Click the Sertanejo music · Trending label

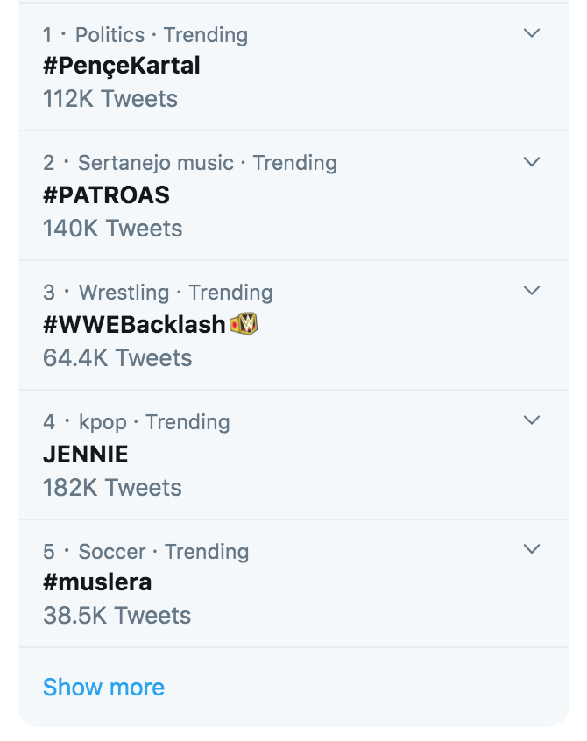pos(208,163)
